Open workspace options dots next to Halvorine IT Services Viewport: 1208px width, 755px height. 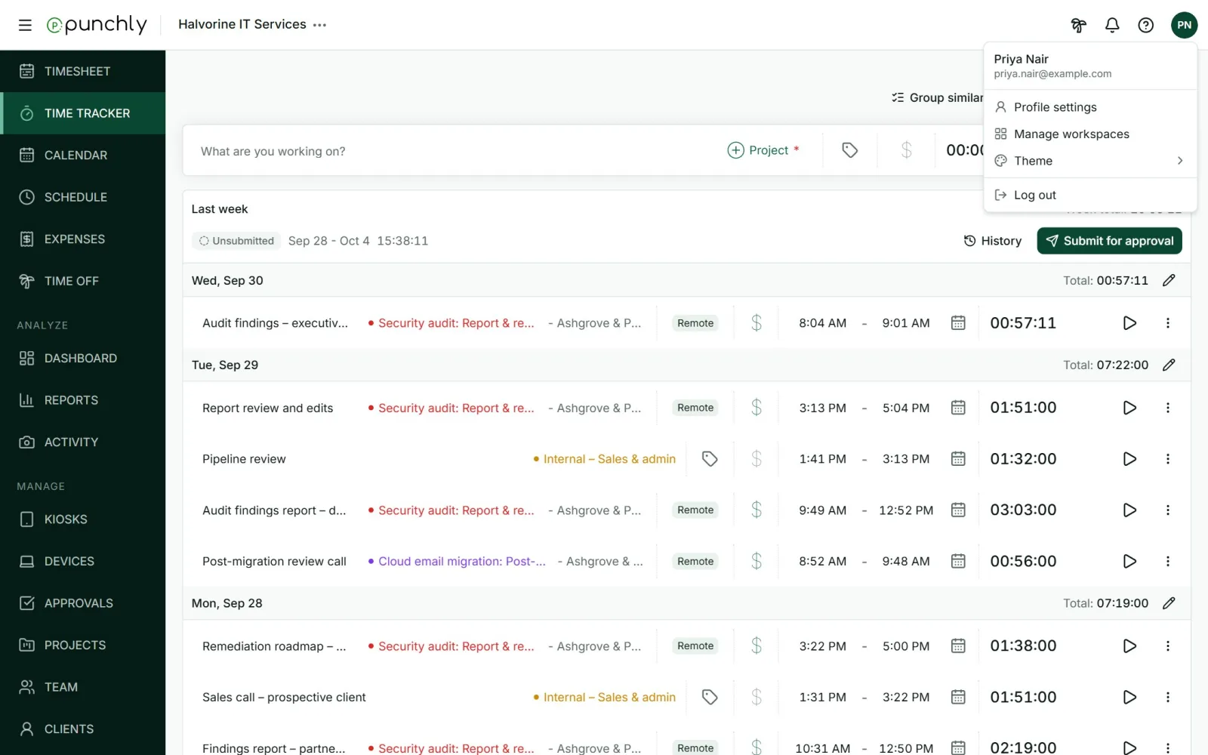click(320, 25)
